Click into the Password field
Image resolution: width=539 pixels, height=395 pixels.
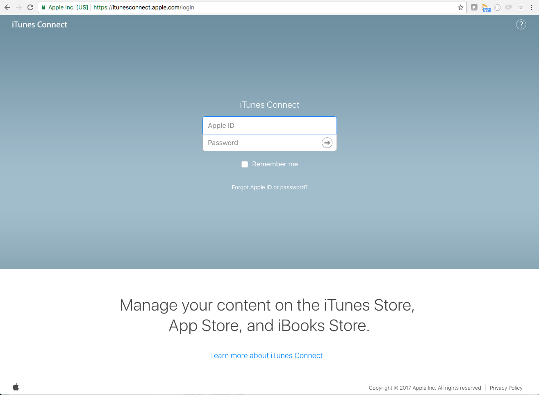(262, 143)
